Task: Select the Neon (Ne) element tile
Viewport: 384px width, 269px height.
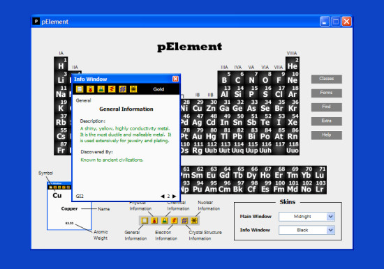Action: 293,78
